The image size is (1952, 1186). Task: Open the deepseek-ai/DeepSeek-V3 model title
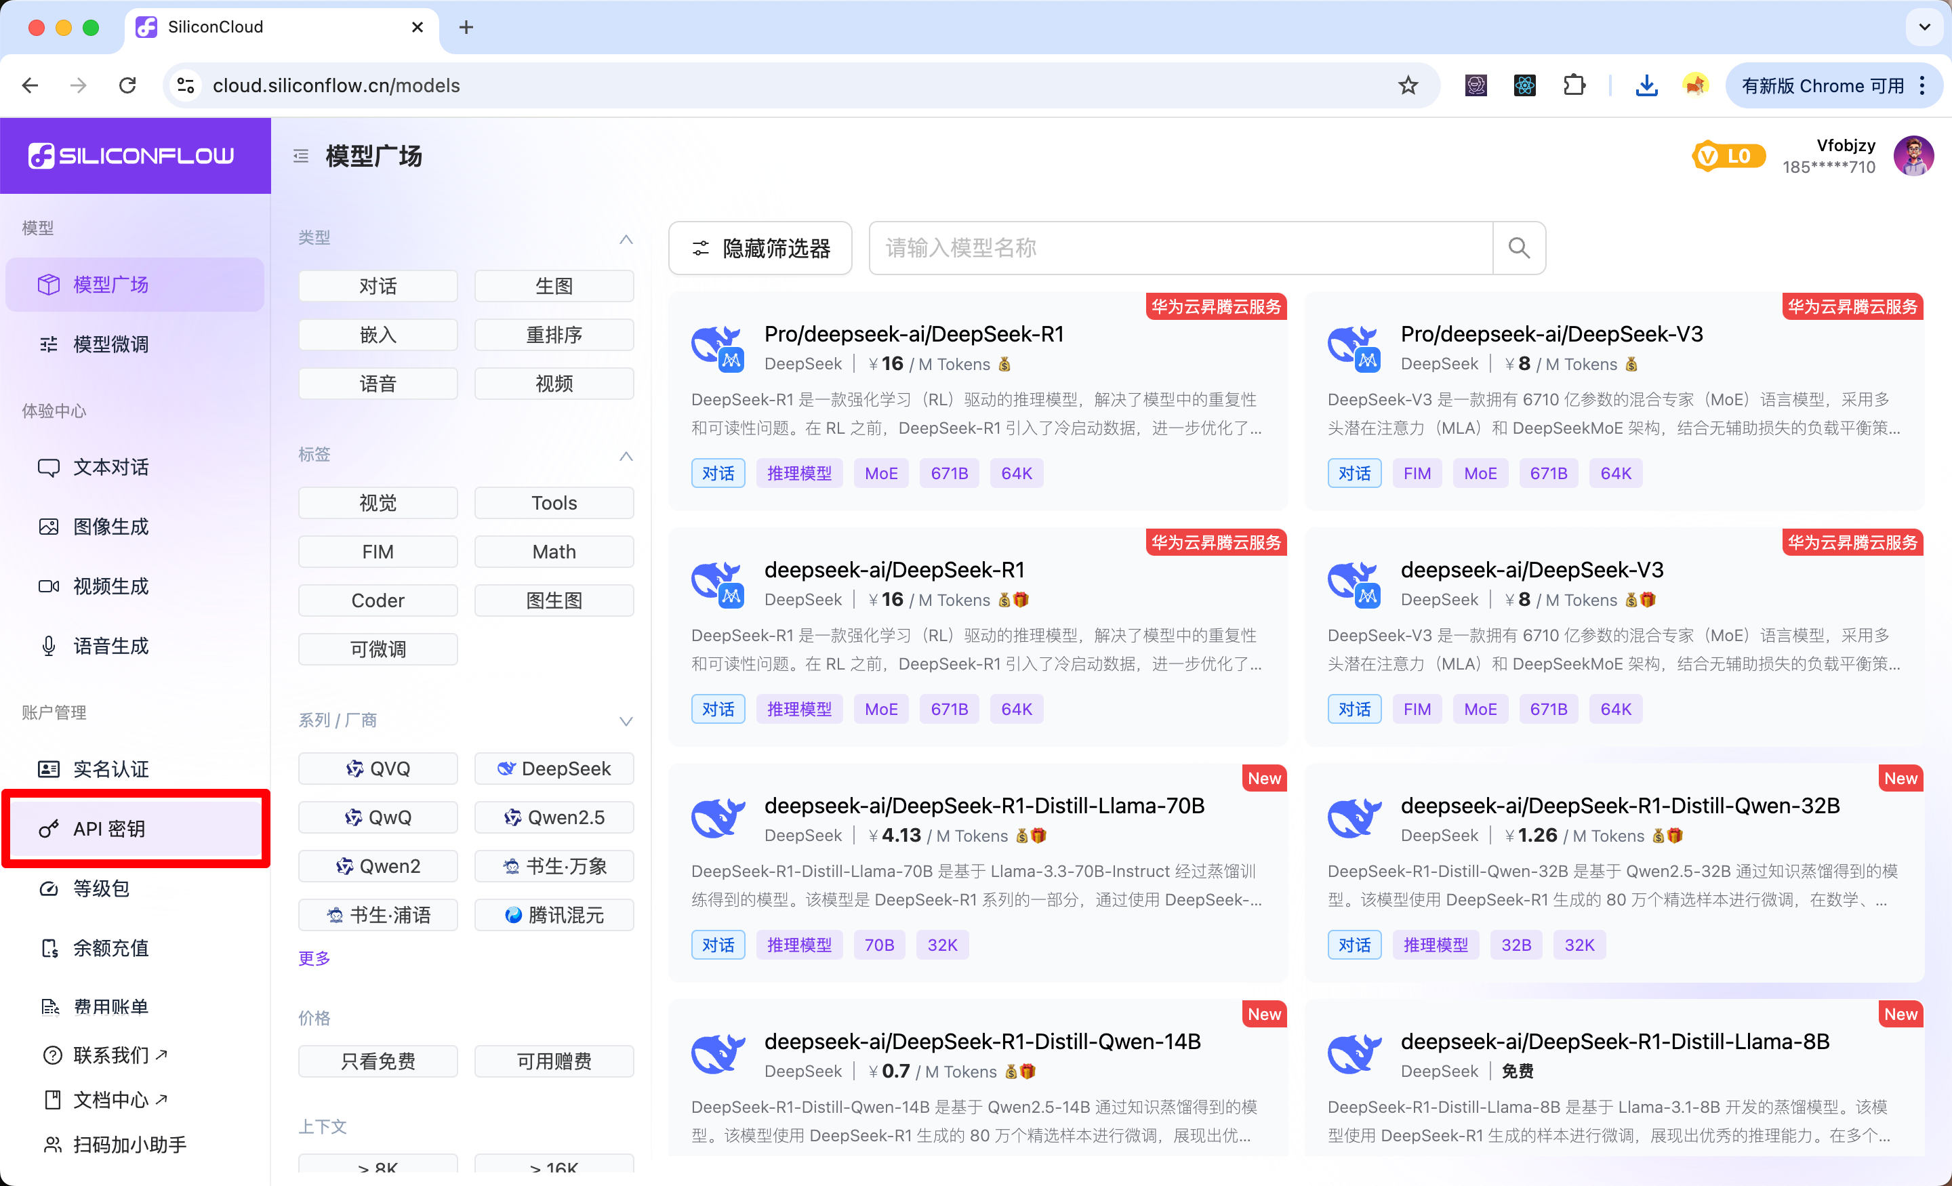pos(1531,571)
